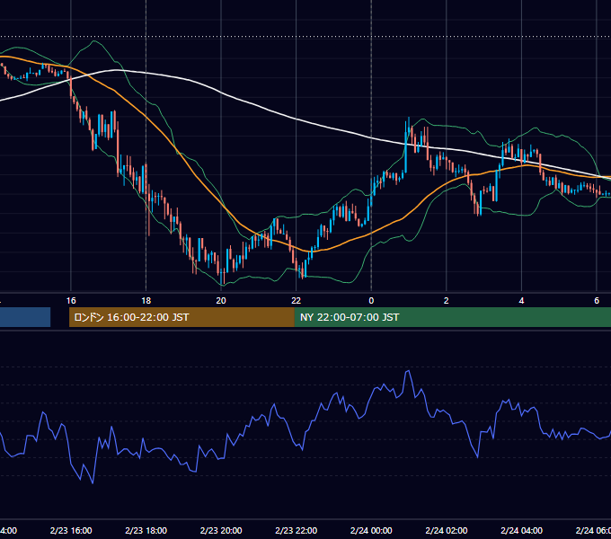Select the 4 hour label on upper axis
Image resolution: width=611 pixels, height=539 pixels.
[x=521, y=301]
